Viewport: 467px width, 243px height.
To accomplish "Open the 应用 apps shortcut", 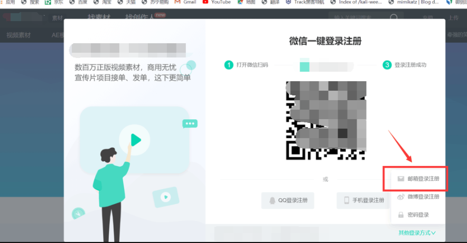I will click(x=8, y=2).
